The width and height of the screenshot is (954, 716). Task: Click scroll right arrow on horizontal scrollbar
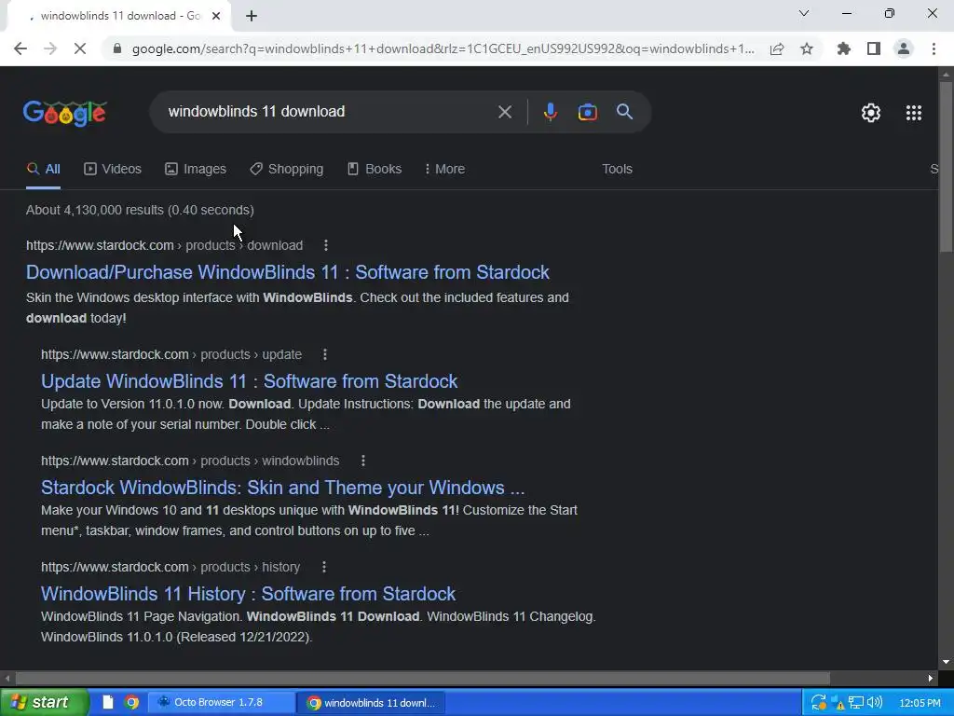[x=931, y=679]
